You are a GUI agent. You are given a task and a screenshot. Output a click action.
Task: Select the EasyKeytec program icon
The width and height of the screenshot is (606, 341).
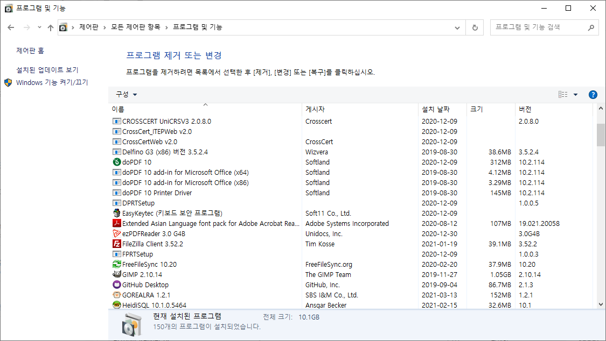[117, 213]
